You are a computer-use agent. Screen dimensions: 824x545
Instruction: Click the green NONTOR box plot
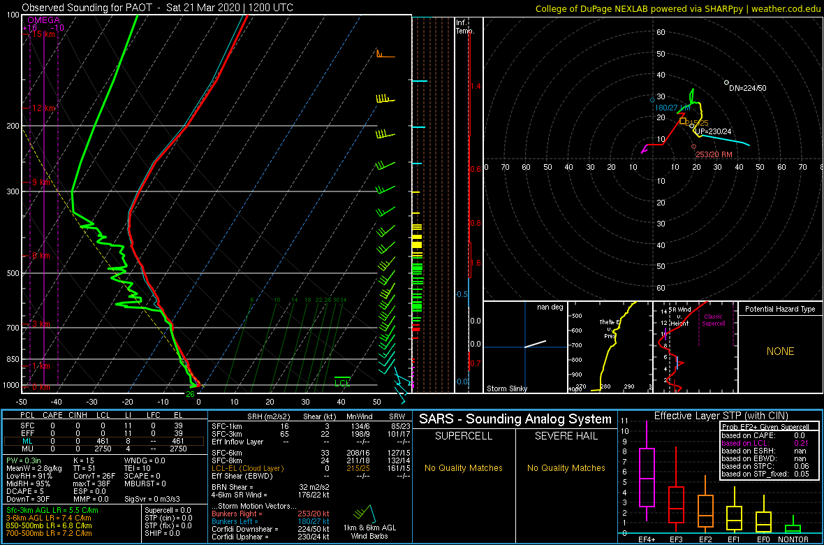(x=793, y=528)
